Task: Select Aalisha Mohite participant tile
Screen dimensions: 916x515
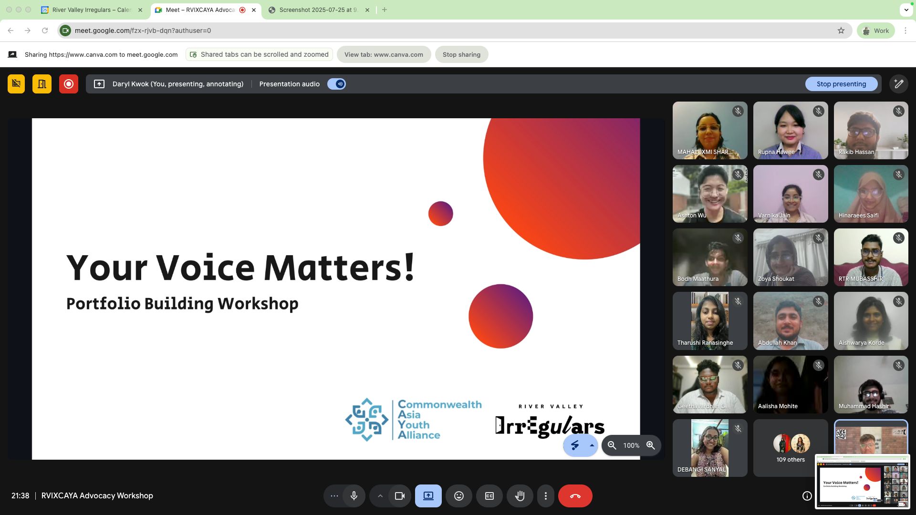Action: coord(791,384)
